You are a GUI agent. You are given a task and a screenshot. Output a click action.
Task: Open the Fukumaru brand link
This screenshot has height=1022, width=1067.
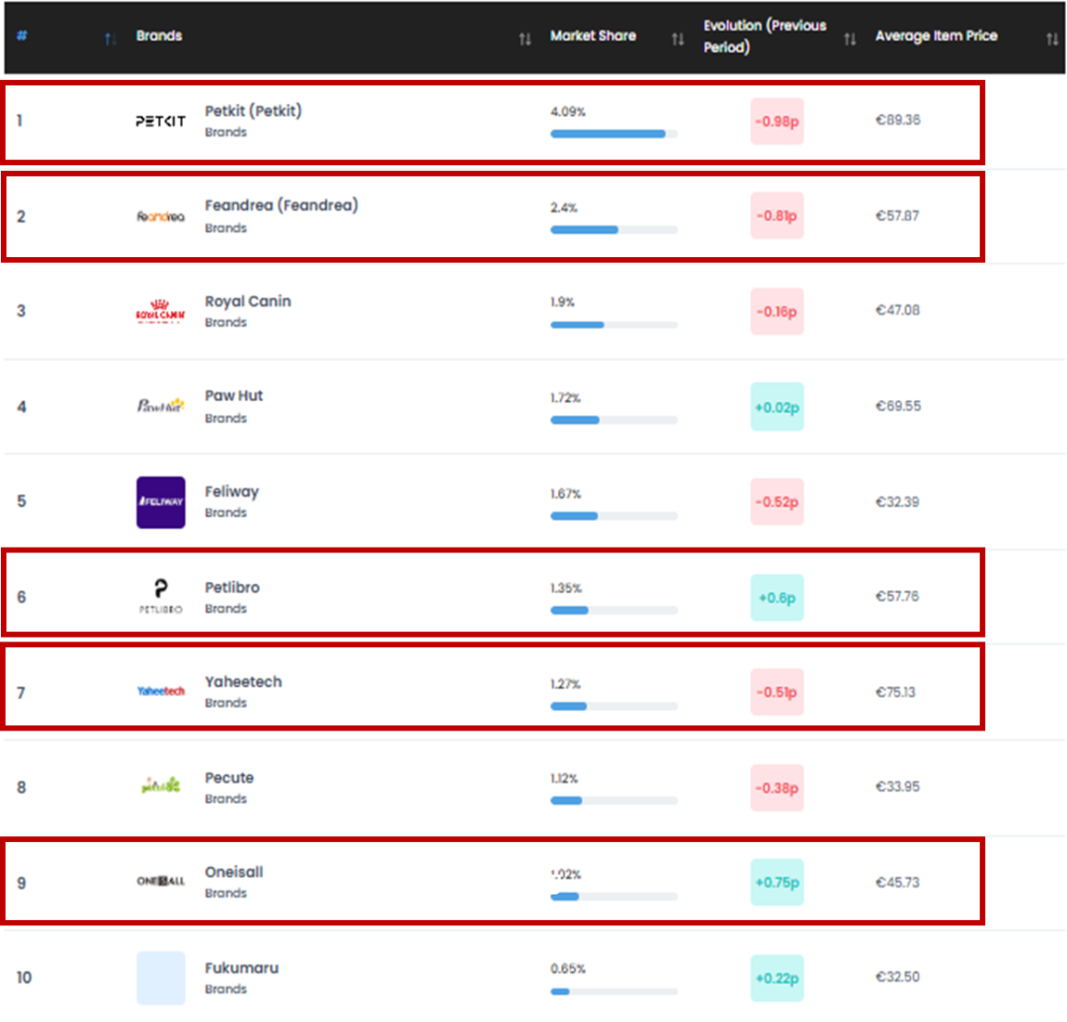241,969
